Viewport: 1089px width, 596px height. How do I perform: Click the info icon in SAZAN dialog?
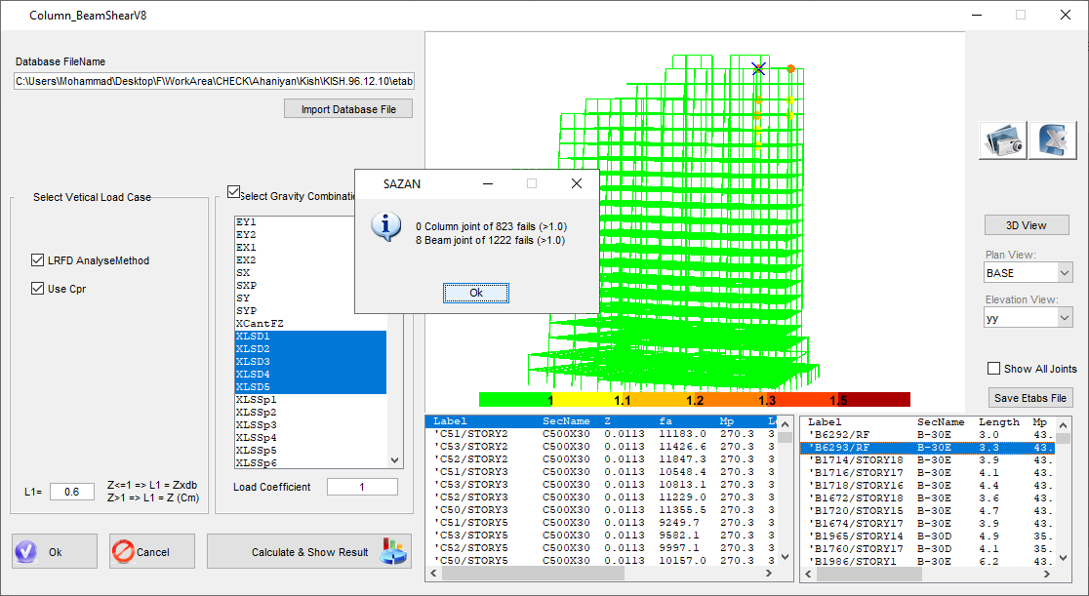[386, 226]
